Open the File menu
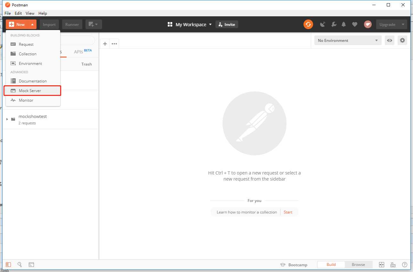This screenshot has height=272, width=413. (x=8, y=13)
